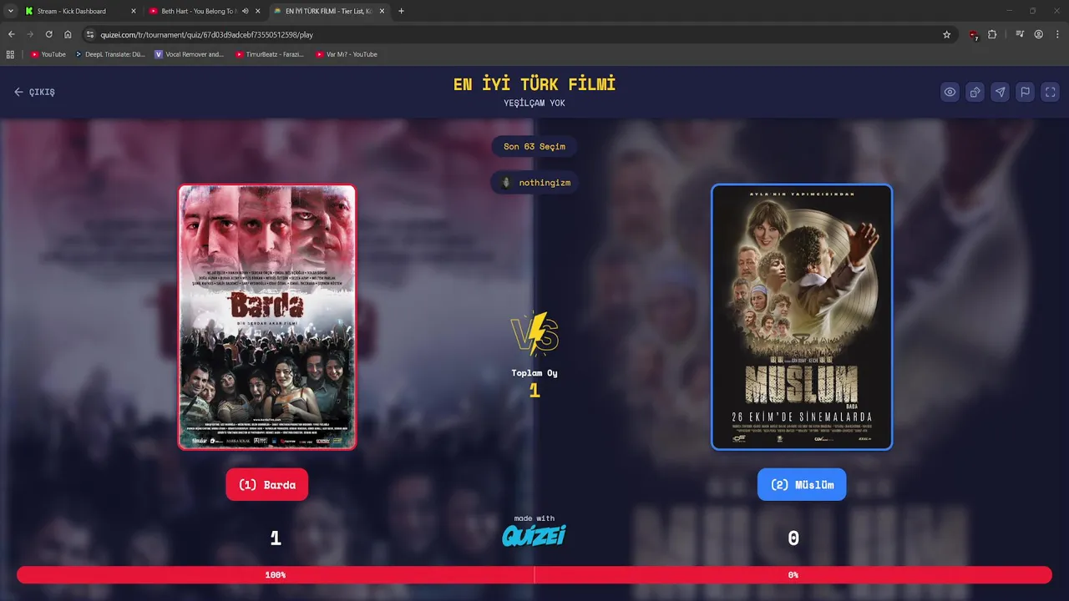Open the browser profile icon

coord(1039,34)
